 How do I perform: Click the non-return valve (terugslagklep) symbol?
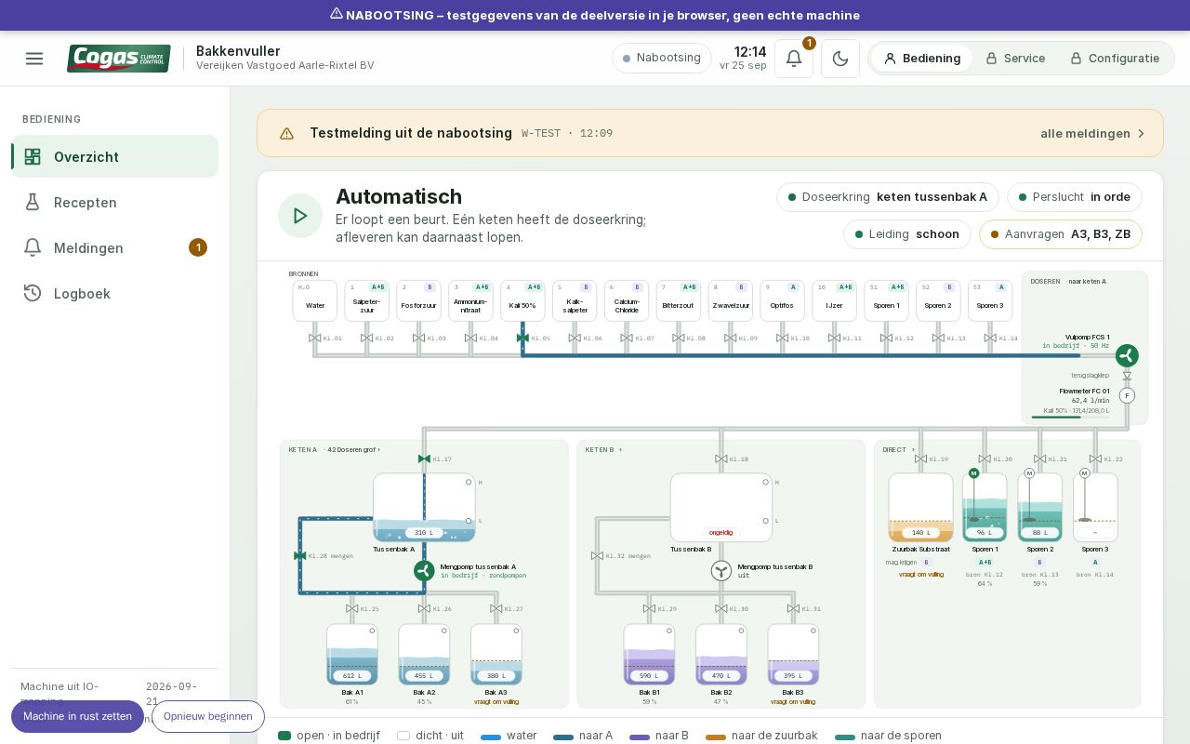(1127, 376)
